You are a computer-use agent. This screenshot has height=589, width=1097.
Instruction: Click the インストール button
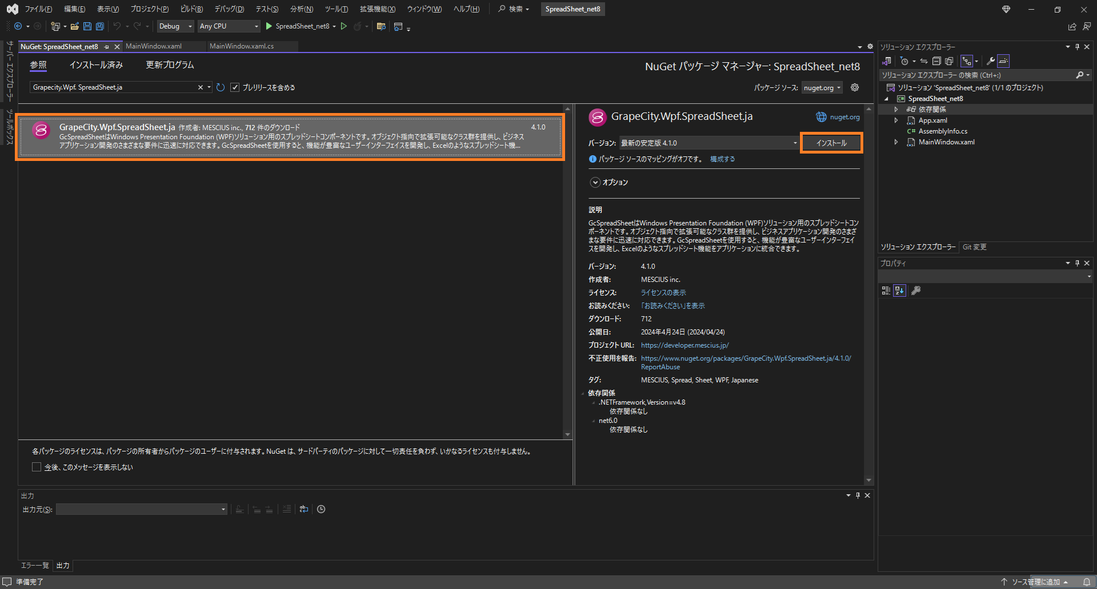pyautogui.click(x=831, y=143)
